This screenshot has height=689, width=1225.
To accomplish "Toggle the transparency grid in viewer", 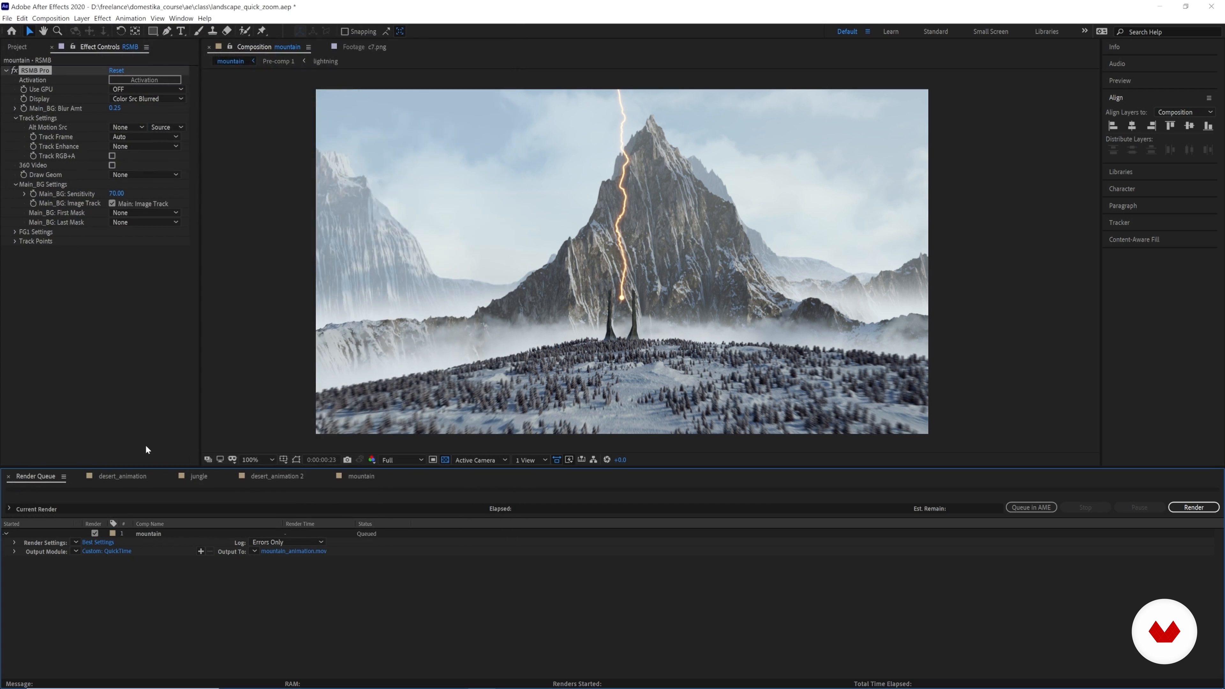I will [445, 460].
